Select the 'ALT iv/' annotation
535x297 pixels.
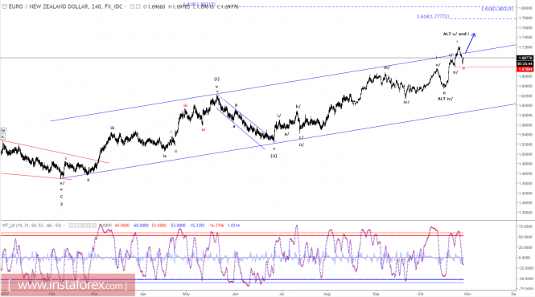tap(445, 99)
